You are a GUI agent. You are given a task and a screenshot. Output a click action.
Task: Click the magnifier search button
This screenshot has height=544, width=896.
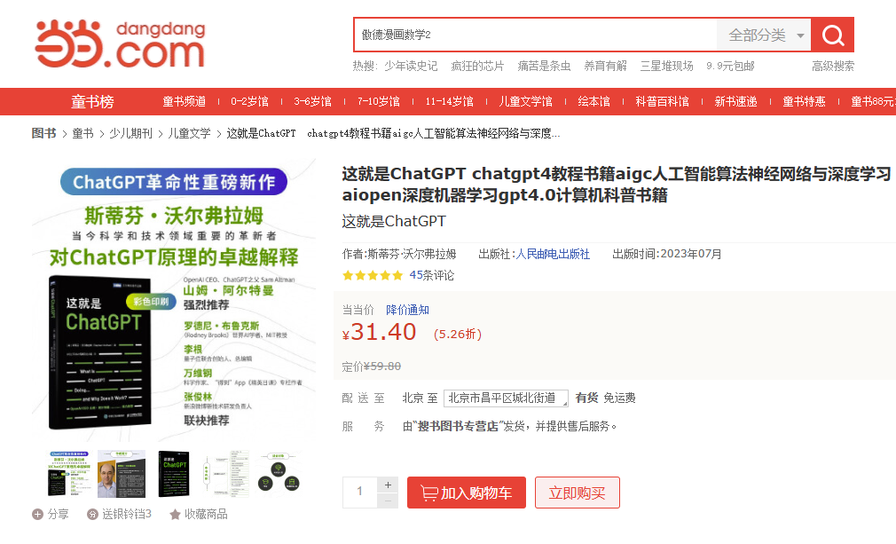[832, 35]
